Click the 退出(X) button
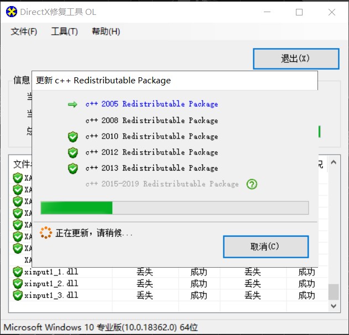The height and width of the screenshot is (335, 349). tap(296, 59)
